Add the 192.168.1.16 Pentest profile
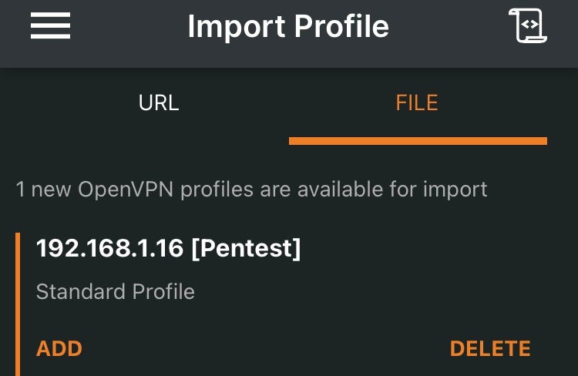Viewport: 578px width, 376px height. point(59,348)
